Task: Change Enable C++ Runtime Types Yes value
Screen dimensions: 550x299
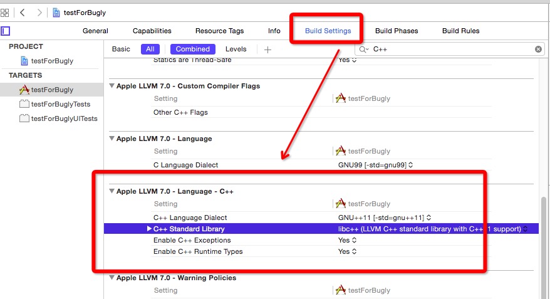Action: pos(347,251)
